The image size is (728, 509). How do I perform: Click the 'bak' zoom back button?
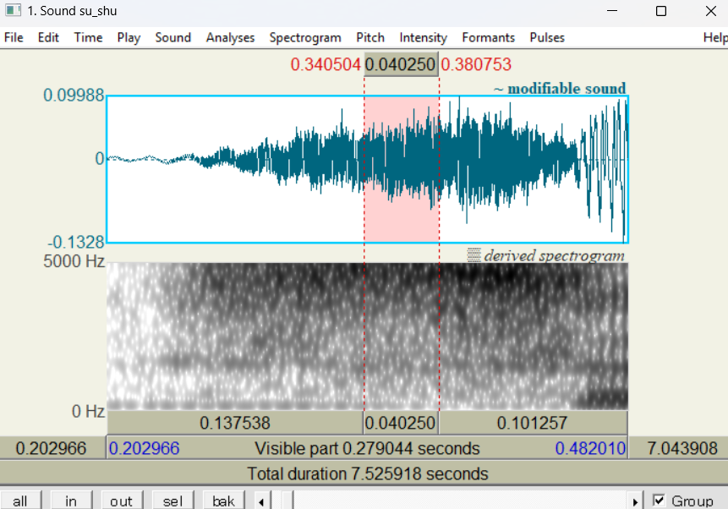click(223, 501)
